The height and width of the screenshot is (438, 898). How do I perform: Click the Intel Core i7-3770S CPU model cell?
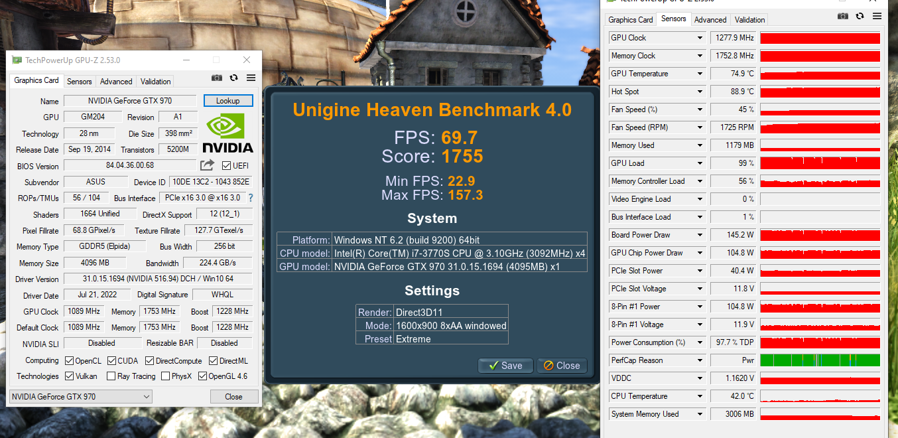(460, 253)
